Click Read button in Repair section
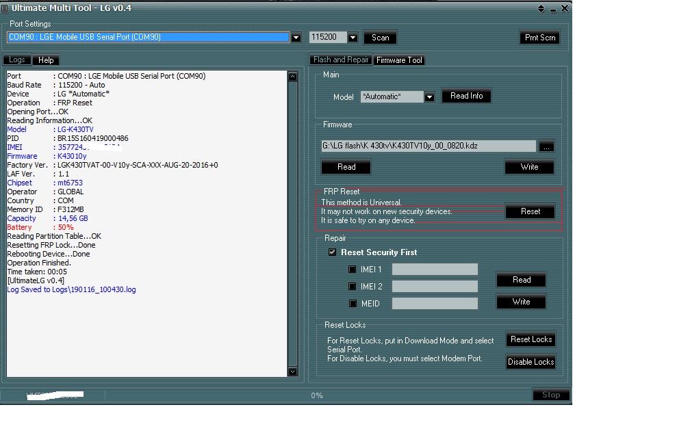 point(522,280)
